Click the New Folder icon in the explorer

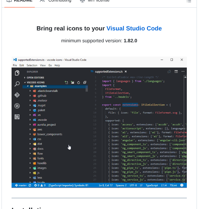(72, 82)
